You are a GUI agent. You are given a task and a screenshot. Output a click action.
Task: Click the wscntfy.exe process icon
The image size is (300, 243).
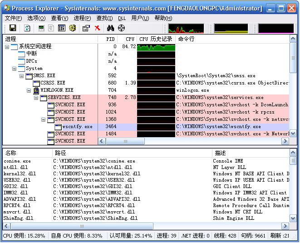58,127
